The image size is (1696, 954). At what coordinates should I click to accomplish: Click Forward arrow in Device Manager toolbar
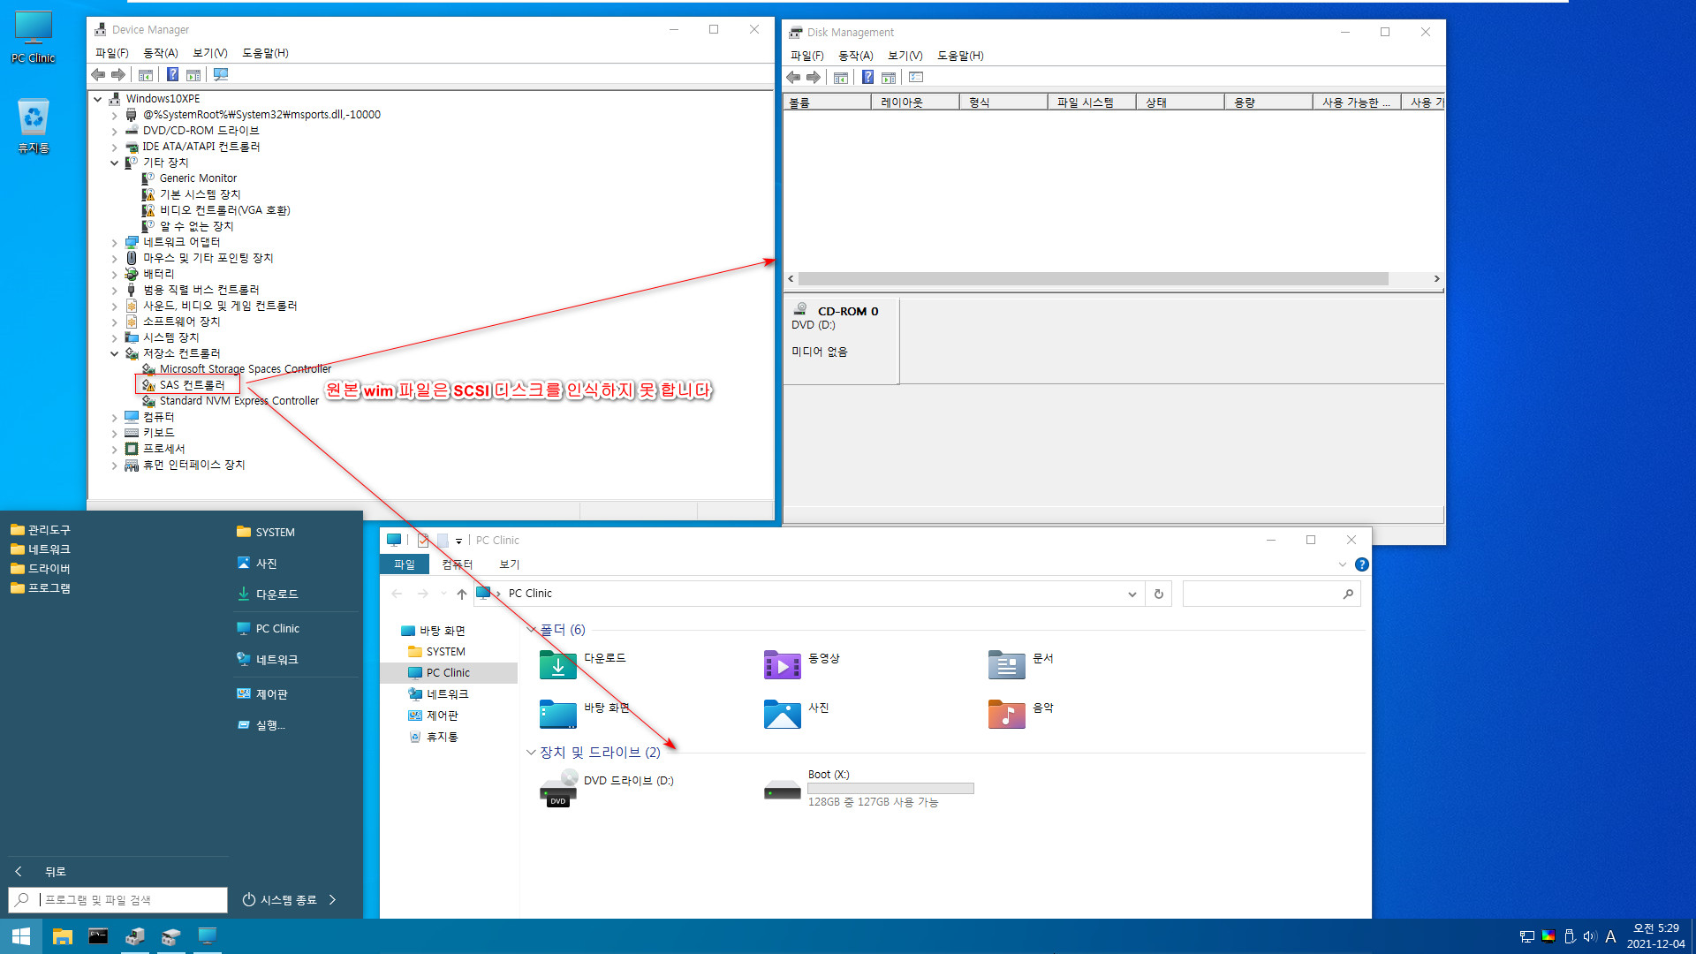117,75
